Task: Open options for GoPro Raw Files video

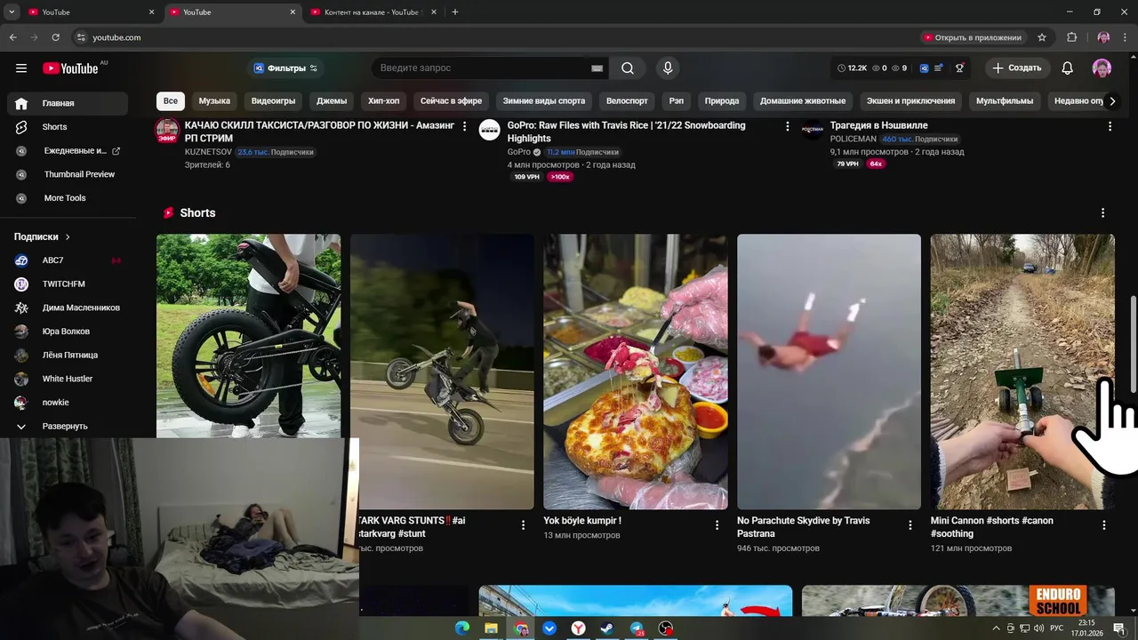Action: click(787, 127)
